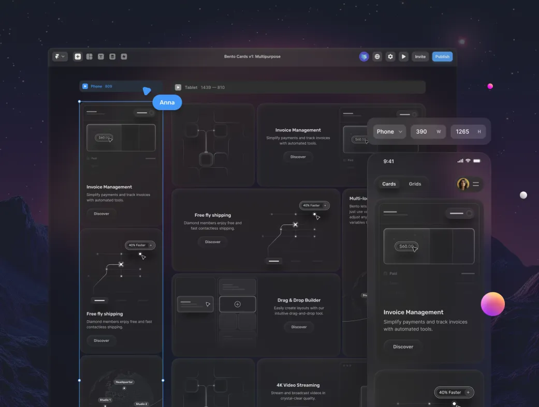
Task: Select the Cards tab
Action: (x=389, y=184)
